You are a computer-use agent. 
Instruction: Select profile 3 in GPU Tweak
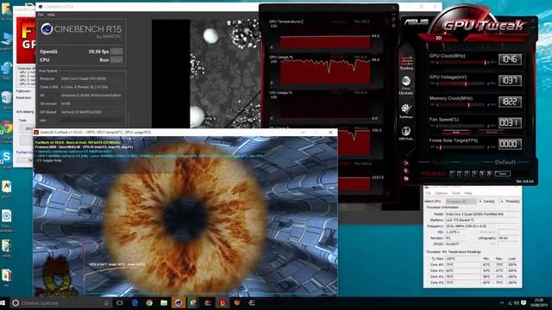(x=467, y=174)
